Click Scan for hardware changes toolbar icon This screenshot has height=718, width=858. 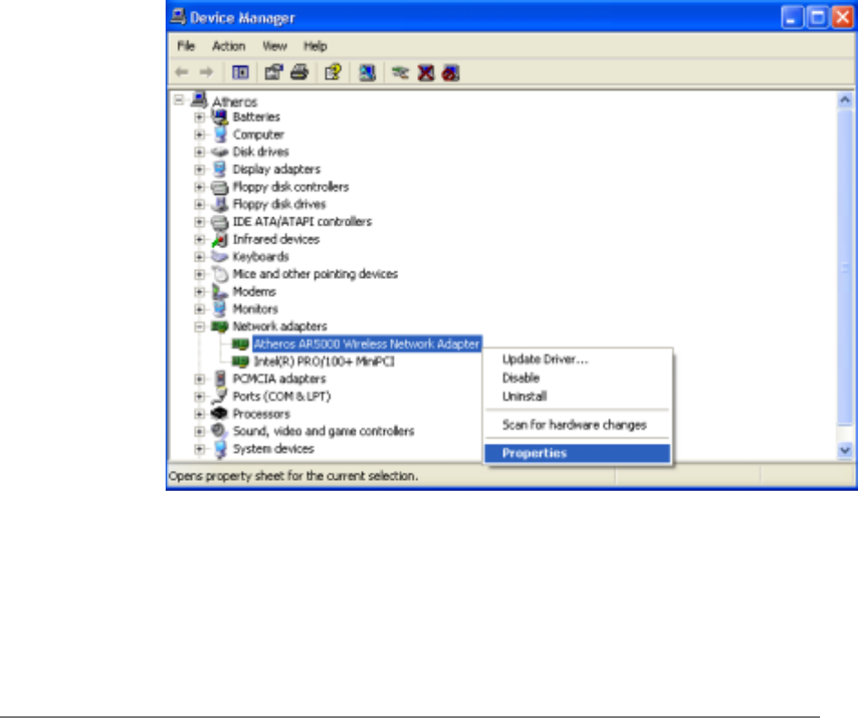(367, 72)
